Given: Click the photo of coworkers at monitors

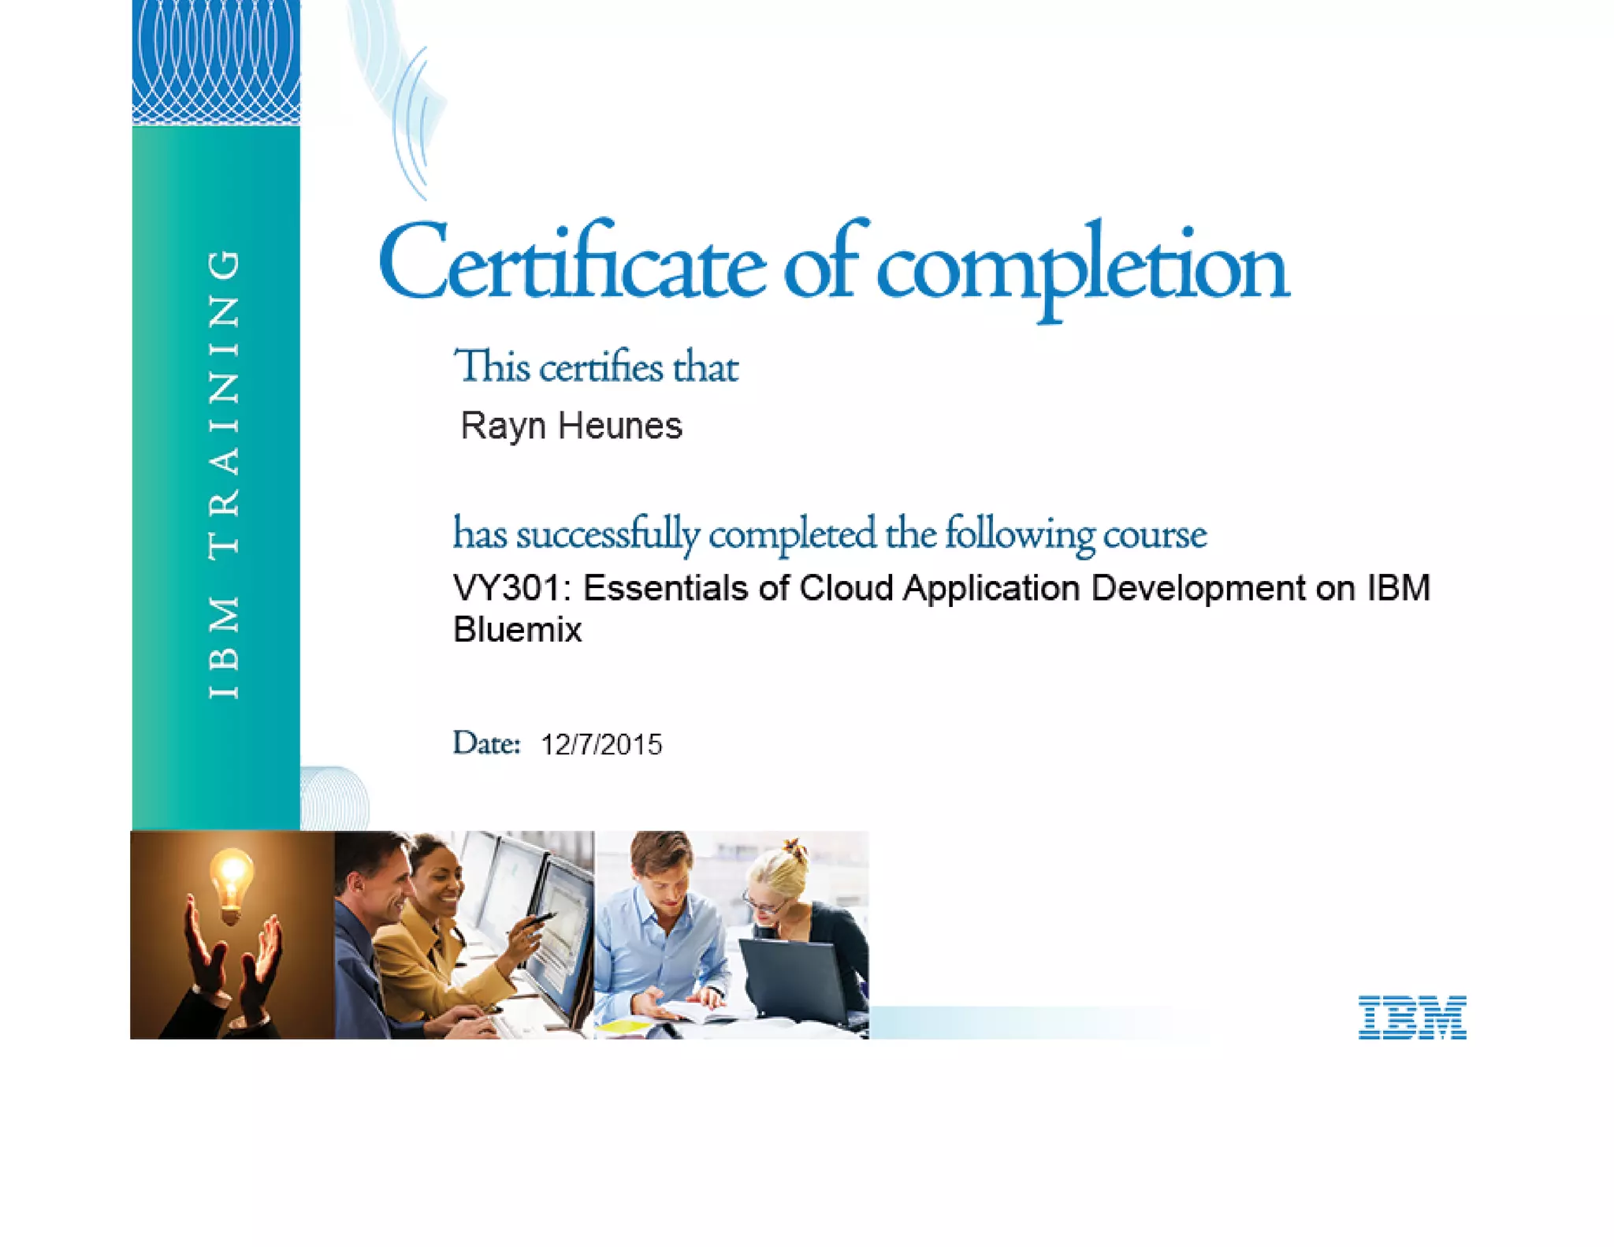Looking at the screenshot, I should pos(464,935).
